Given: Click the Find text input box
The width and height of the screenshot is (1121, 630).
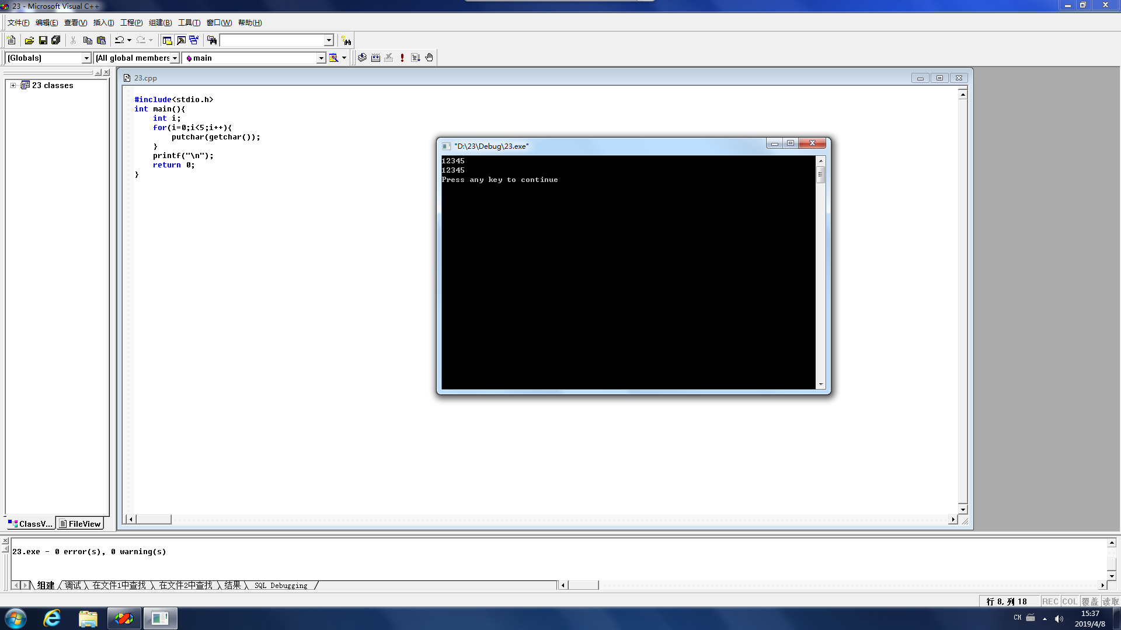Looking at the screenshot, I should coord(271,40).
